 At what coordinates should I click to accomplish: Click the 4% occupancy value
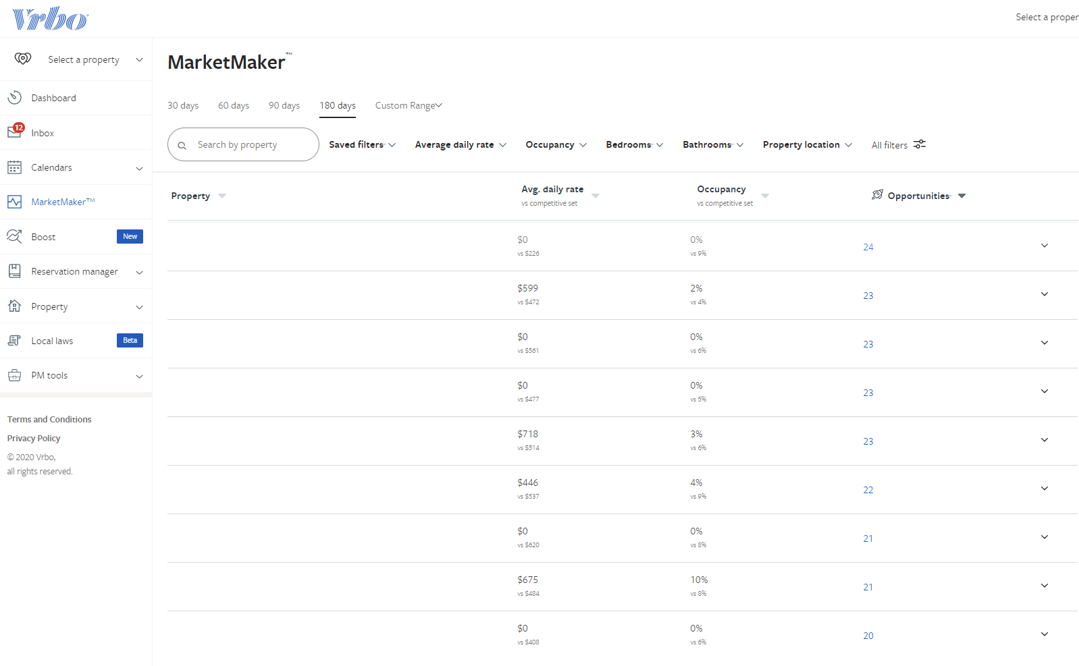[696, 482]
